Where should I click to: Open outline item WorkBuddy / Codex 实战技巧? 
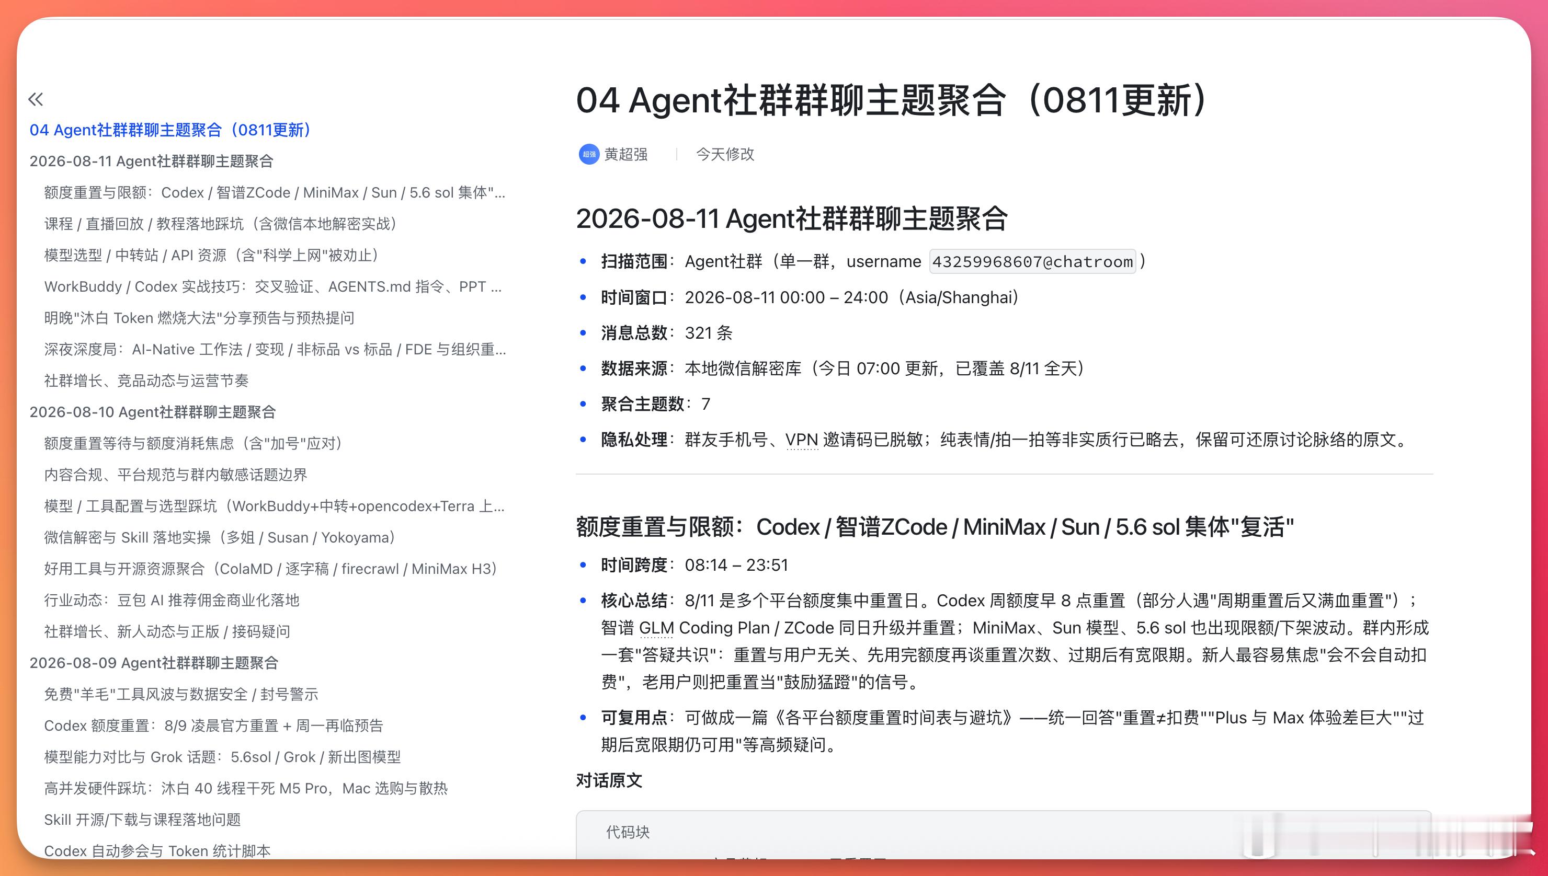click(x=273, y=286)
